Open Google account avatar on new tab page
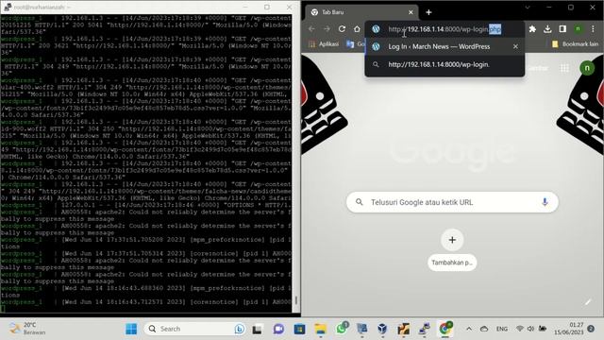 (x=587, y=68)
